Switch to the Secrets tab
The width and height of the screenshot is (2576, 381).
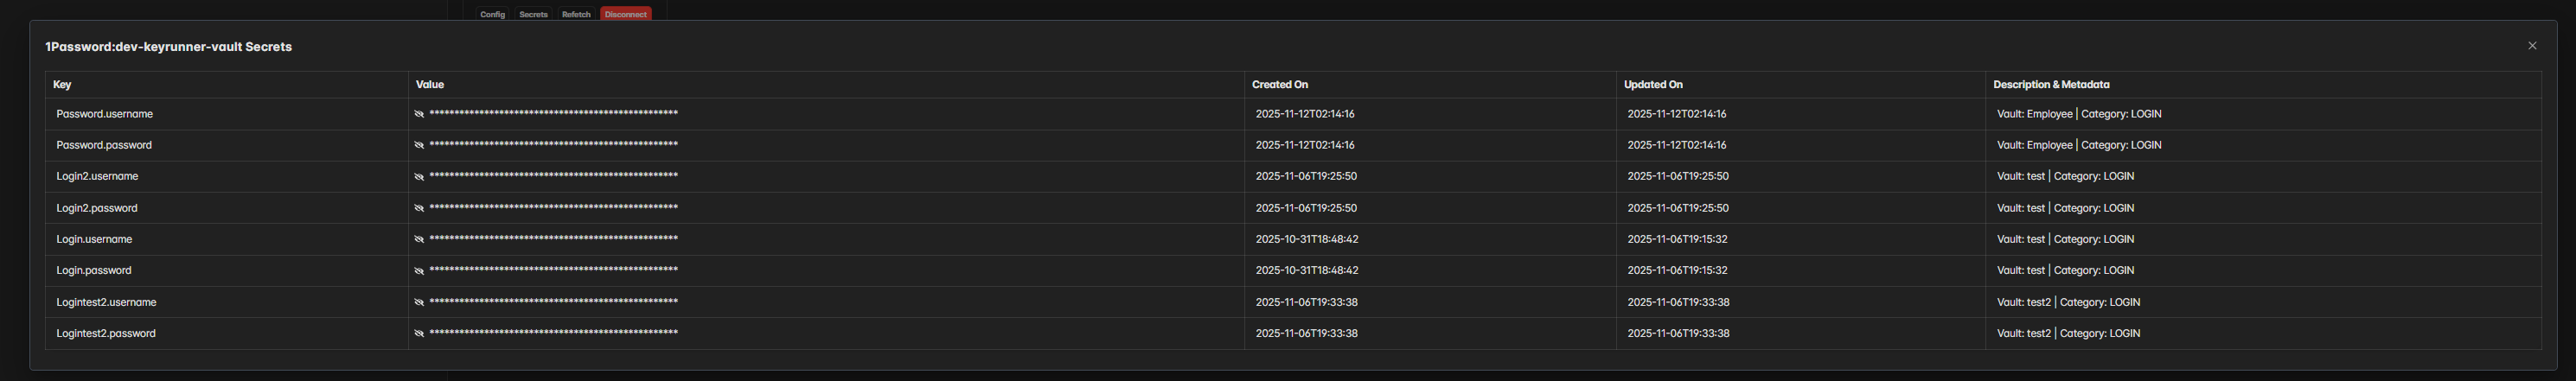533,14
